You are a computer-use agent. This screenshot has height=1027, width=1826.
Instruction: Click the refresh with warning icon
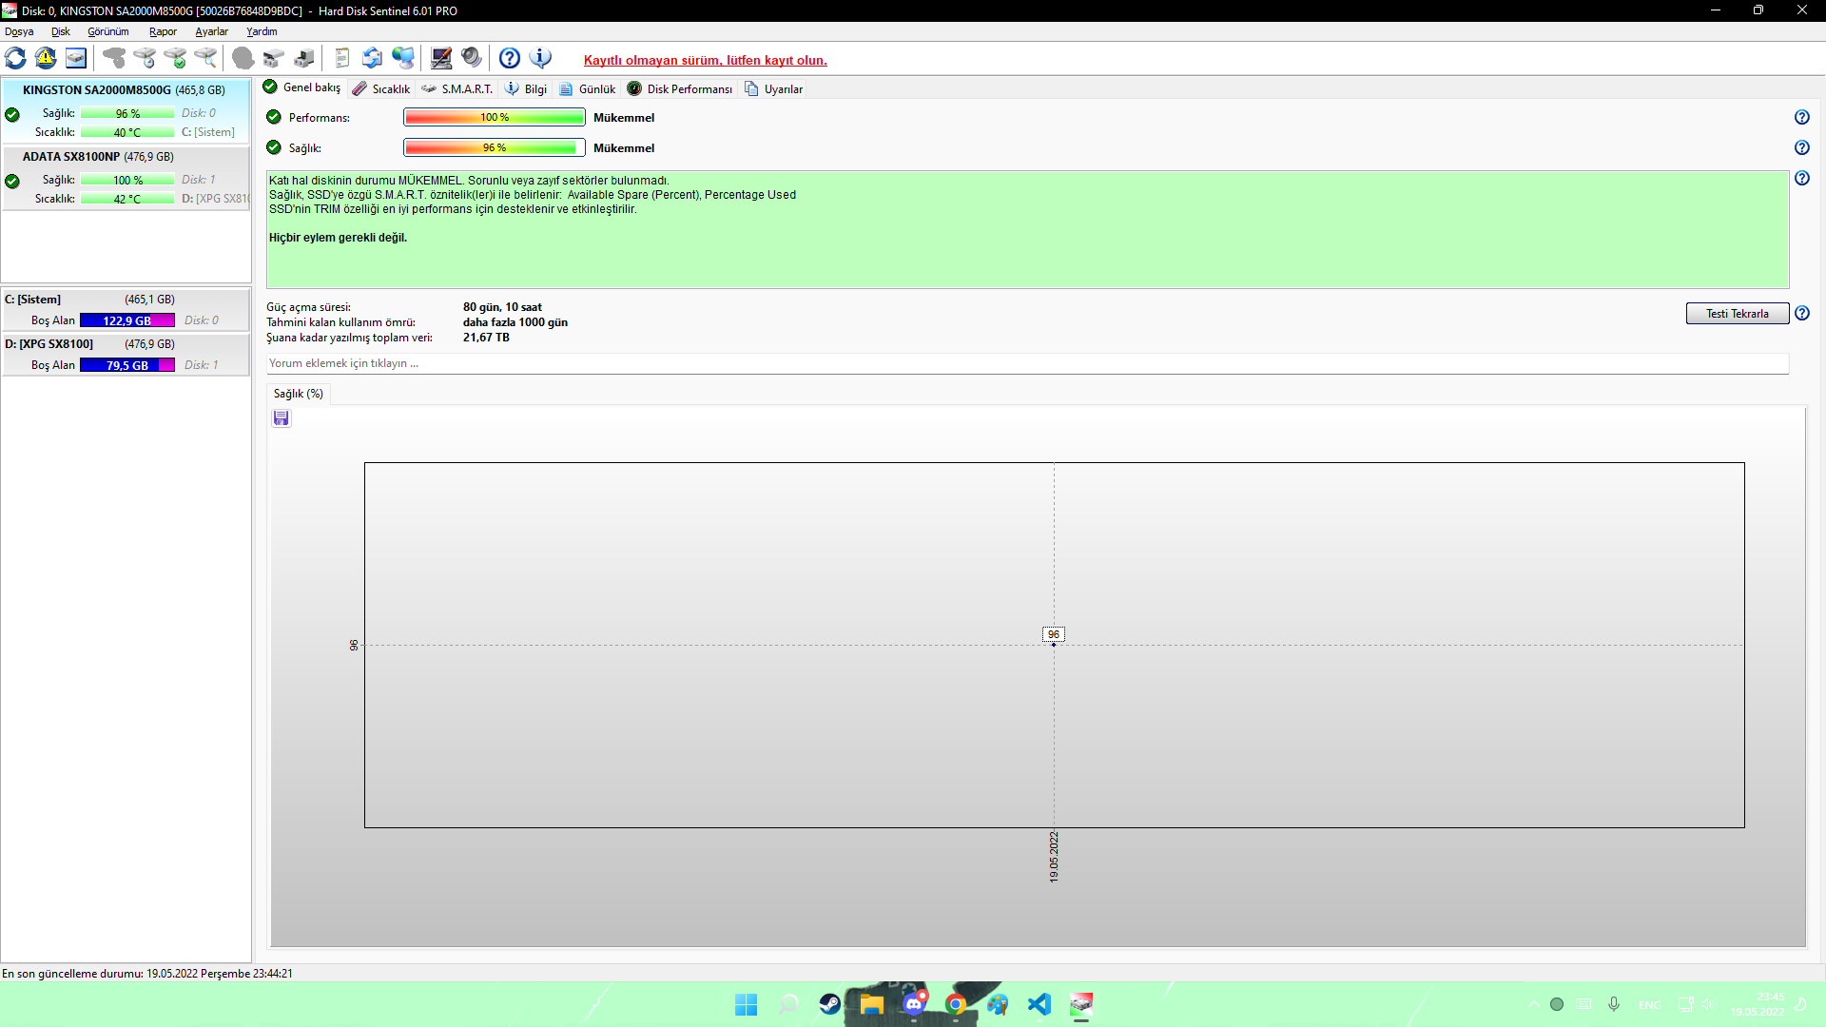tap(46, 59)
